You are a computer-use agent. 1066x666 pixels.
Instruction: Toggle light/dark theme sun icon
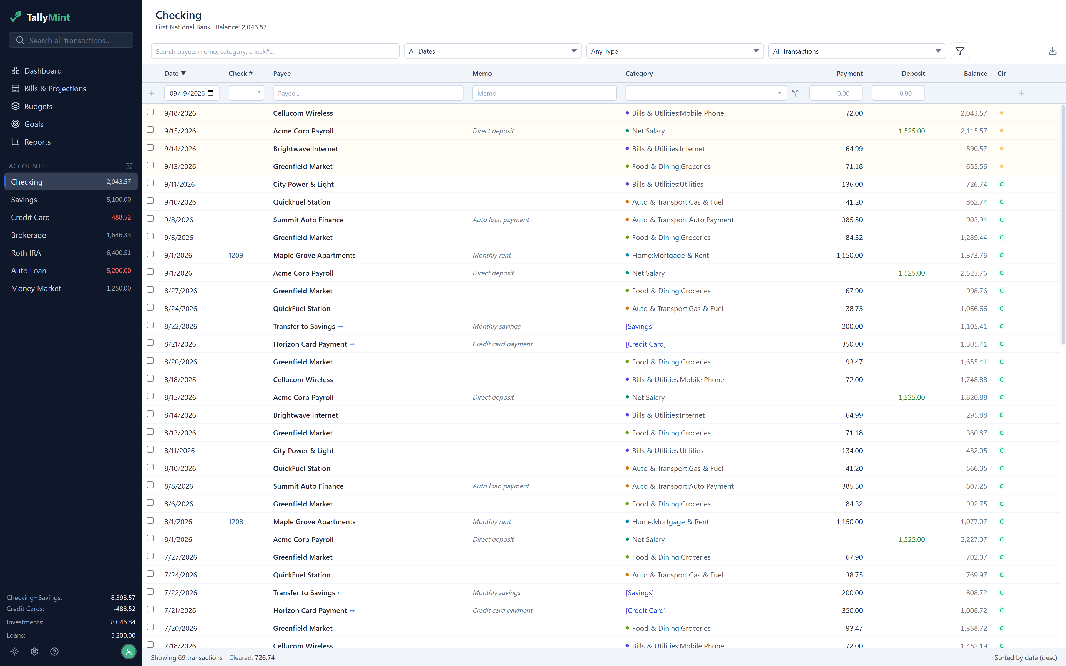(14, 652)
